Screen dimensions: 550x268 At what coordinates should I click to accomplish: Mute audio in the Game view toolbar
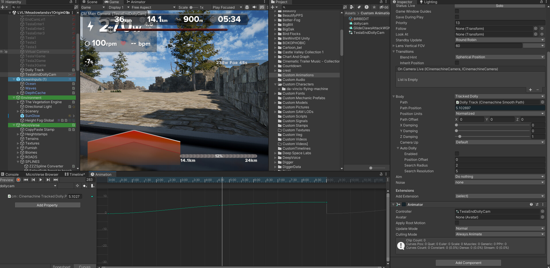point(254,7)
